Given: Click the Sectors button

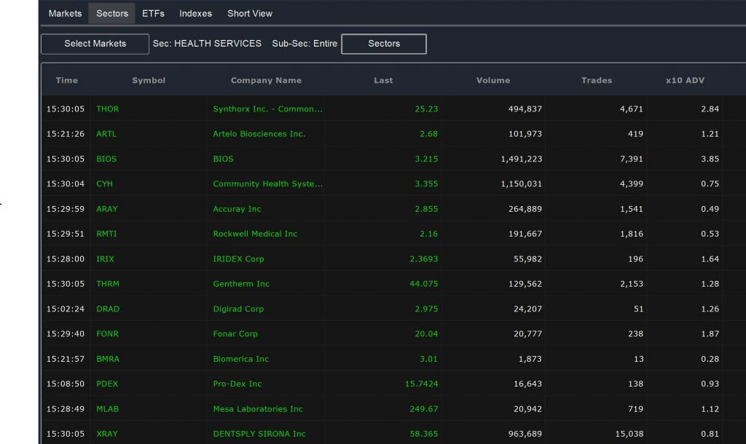Looking at the screenshot, I should (384, 44).
